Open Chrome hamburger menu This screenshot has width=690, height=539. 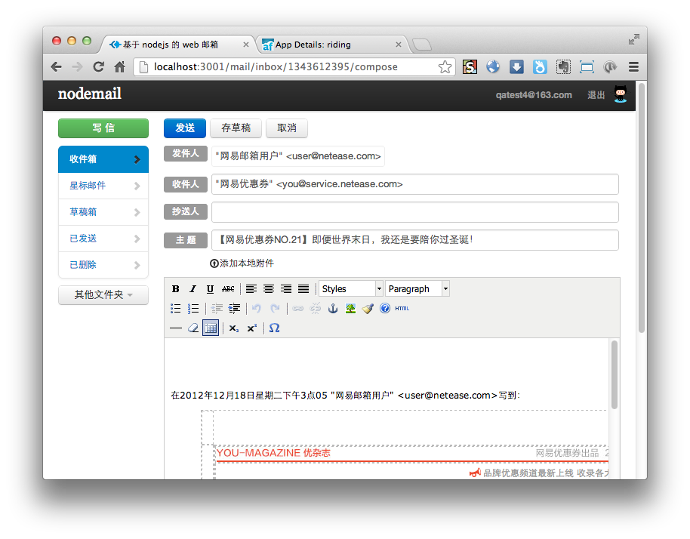tap(633, 67)
